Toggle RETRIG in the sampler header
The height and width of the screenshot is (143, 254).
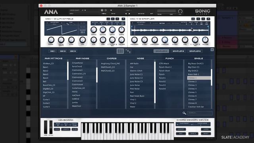point(162,23)
